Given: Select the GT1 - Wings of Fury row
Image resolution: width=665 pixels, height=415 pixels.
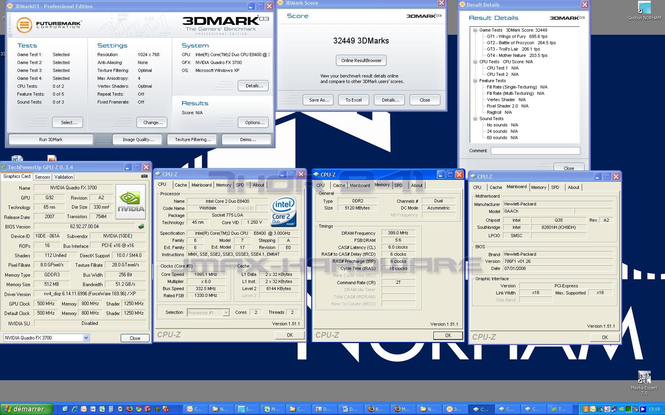Looking at the screenshot, I should click(x=517, y=36).
